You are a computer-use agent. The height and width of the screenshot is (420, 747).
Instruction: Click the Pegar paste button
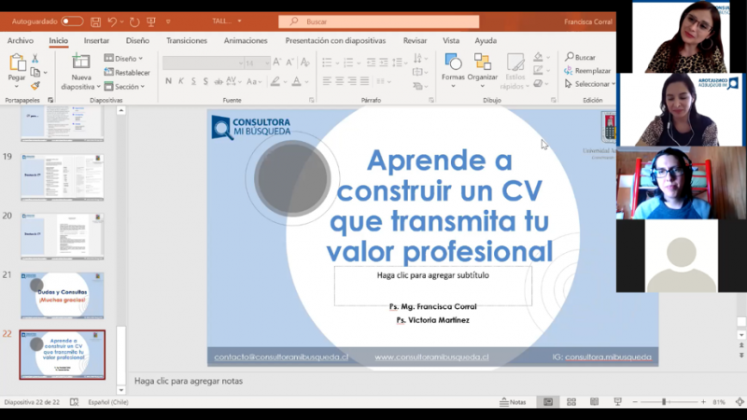tap(17, 71)
